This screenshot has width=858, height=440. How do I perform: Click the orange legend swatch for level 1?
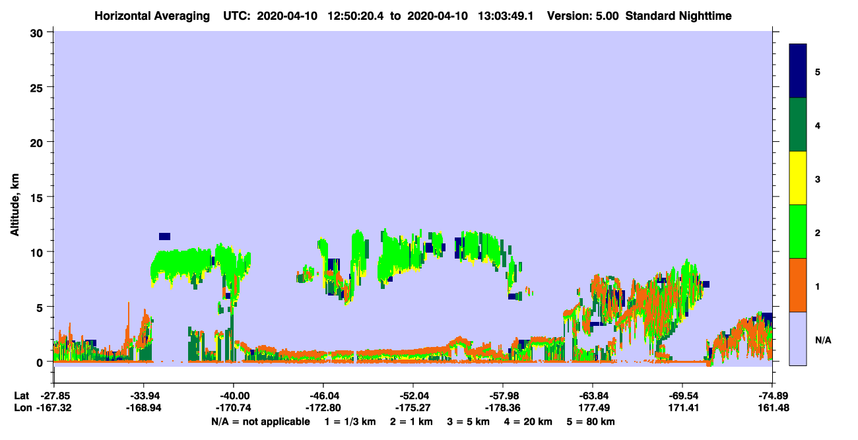coord(798,285)
